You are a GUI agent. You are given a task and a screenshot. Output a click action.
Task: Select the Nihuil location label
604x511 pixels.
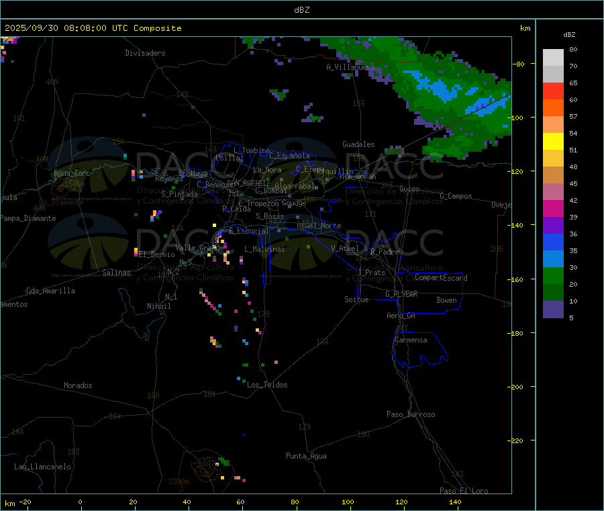point(158,306)
